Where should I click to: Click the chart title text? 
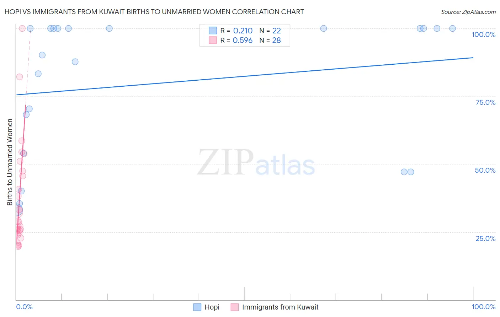[154, 12]
